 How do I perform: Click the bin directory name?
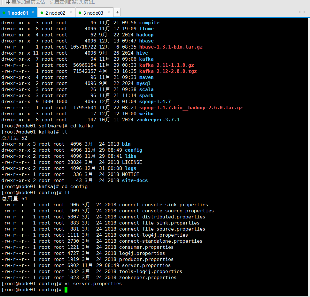pos(126,144)
